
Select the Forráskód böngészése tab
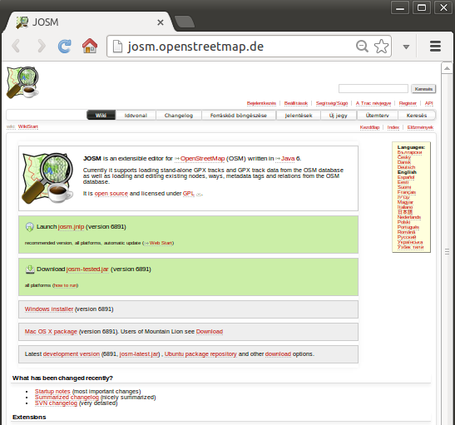(x=239, y=115)
